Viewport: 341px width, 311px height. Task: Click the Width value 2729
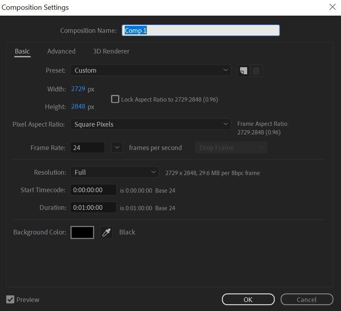(x=78, y=89)
